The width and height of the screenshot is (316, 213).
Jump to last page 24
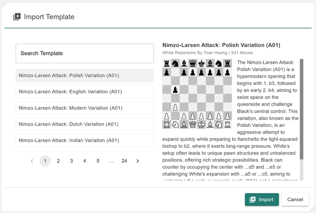click(x=124, y=161)
